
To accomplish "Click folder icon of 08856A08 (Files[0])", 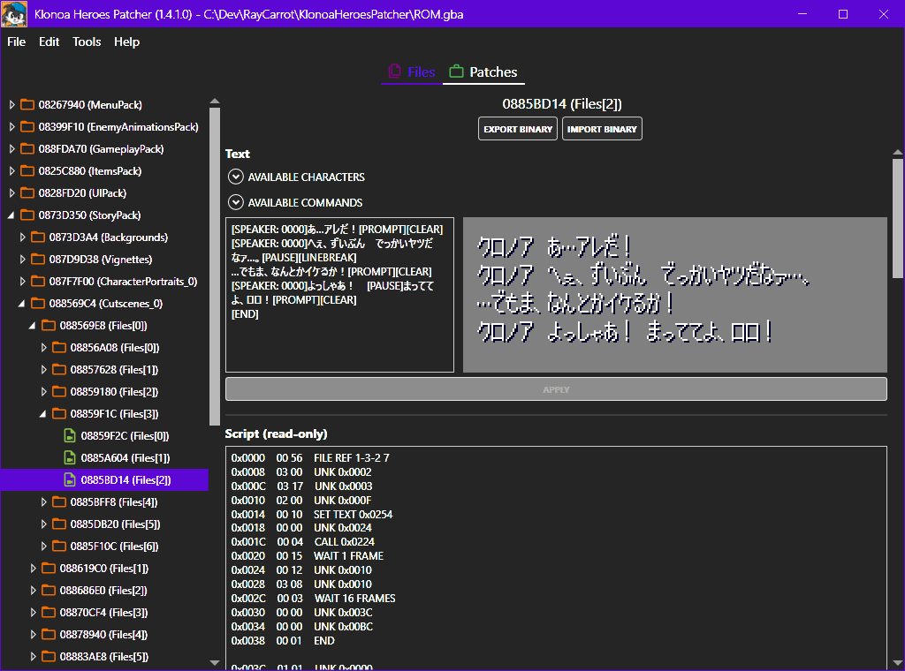I will 59,347.
